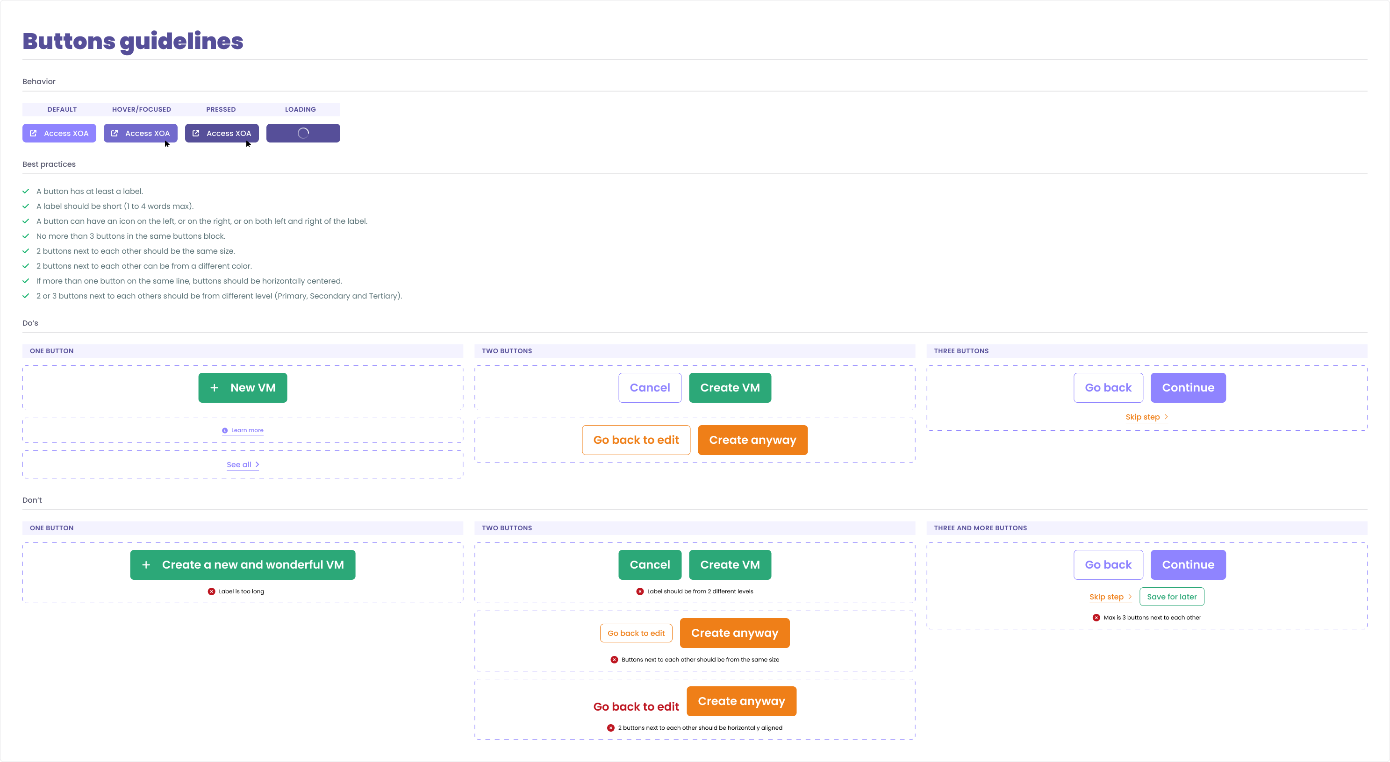
Task: Click the info icon next to Learn more
Action: pos(224,430)
